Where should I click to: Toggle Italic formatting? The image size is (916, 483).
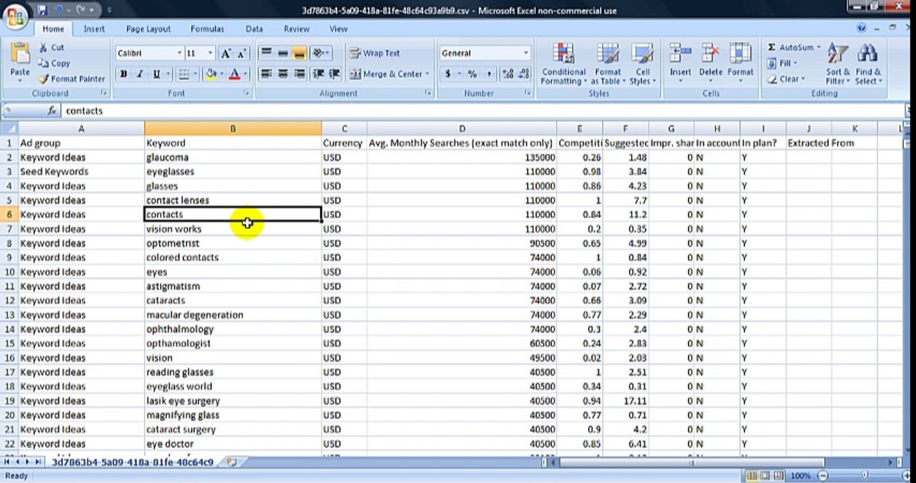140,74
